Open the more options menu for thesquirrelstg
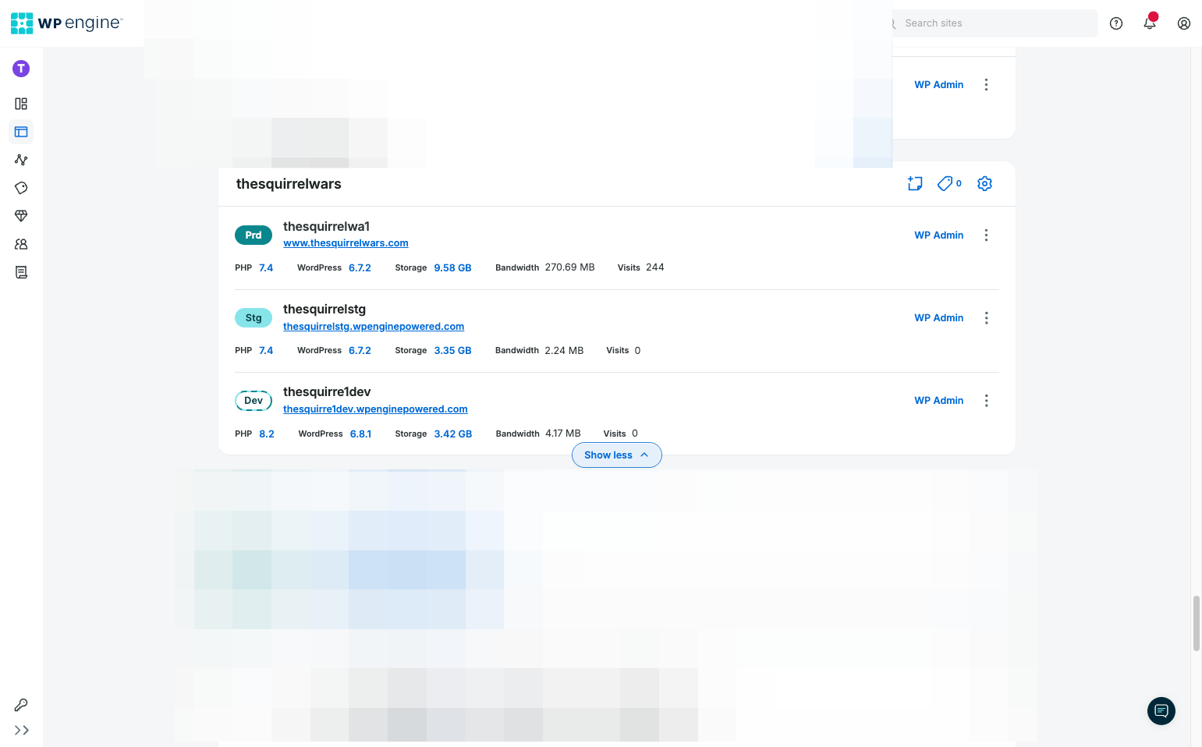This screenshot has height=747, width=1202. 987,317
